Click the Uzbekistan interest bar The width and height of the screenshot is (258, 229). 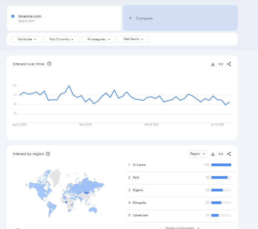221,215
